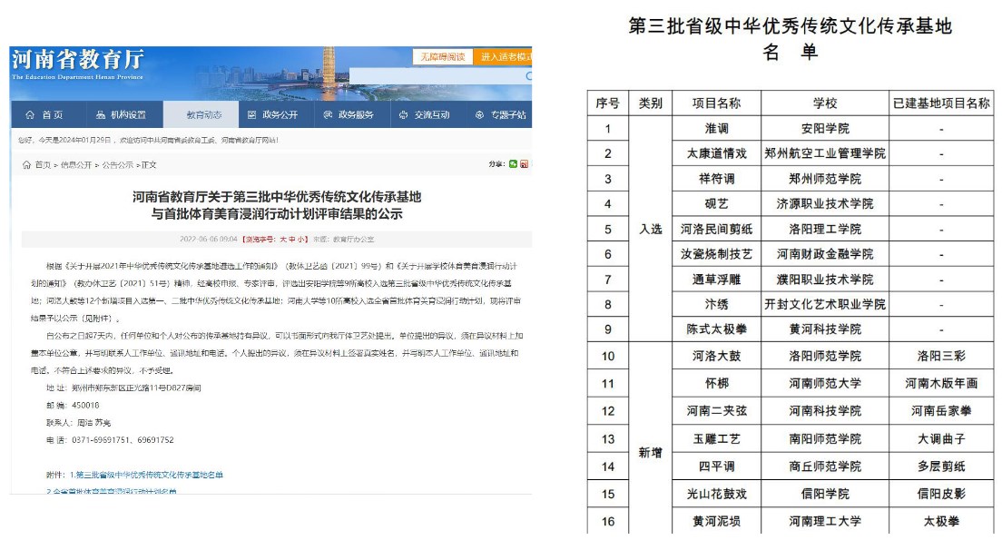Share the article via green WeChat icon
Image resolution: width=1002 pixels, height=540 pixels.
[x=514, y=163]
